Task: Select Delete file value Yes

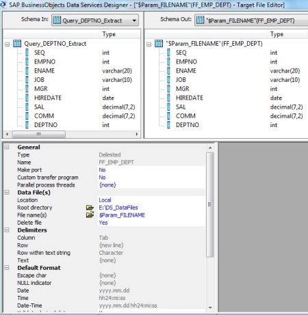Action: (x=151, y=223)
